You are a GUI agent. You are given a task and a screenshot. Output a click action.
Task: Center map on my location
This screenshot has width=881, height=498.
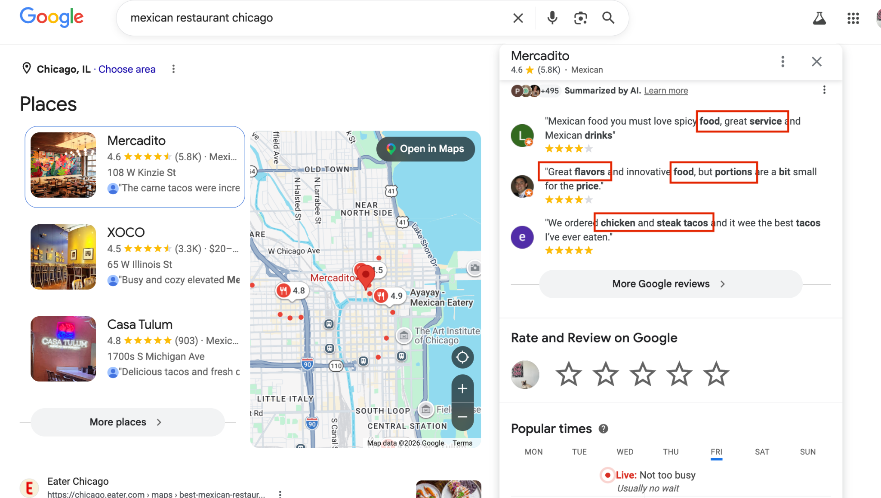tap(462, 357)
